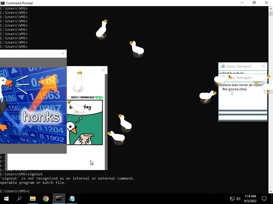Select Command Prompt taskbar button
This screenshot has width=273, height=204.
click(x=59, y=199)
